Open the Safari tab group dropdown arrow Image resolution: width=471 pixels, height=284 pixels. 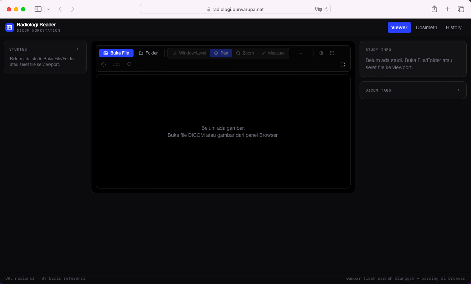(49, 9)
